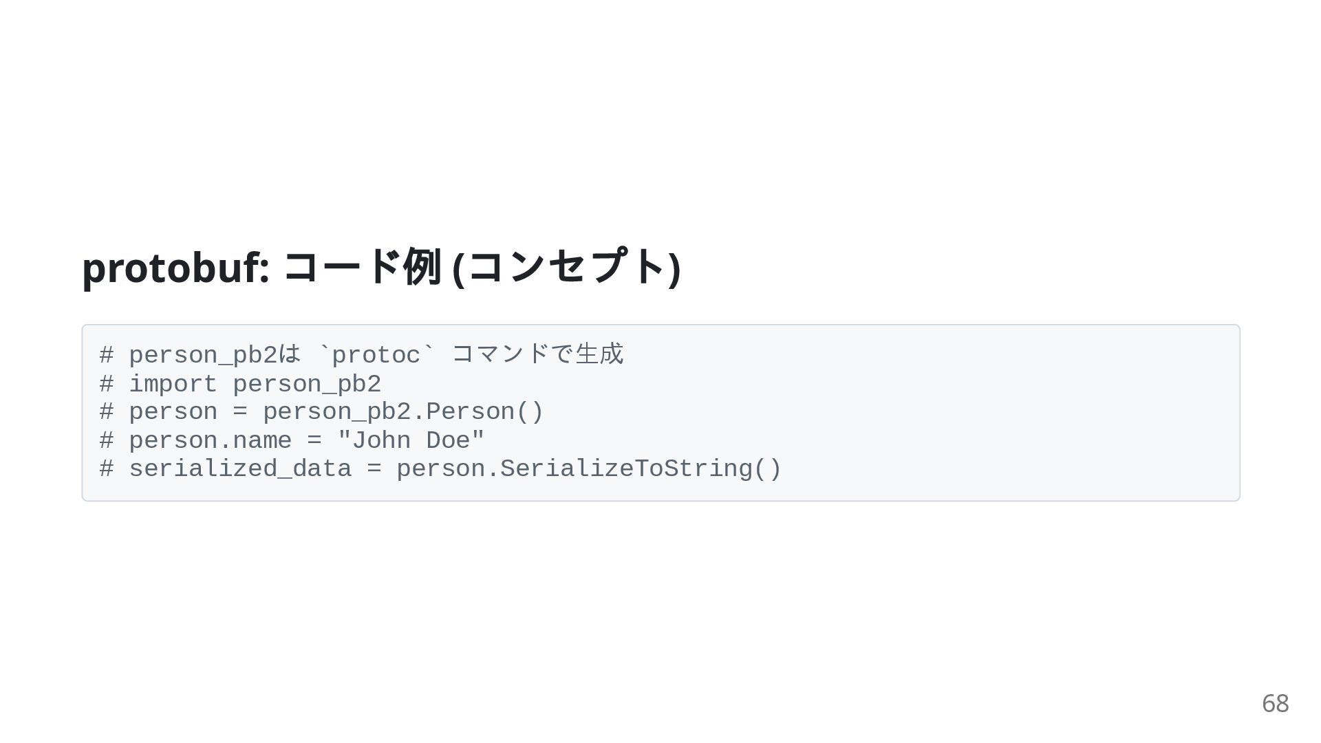Click the "コマンドで生成" text in code
Screen dimensions: 1321x743
[x=537, y=355]
